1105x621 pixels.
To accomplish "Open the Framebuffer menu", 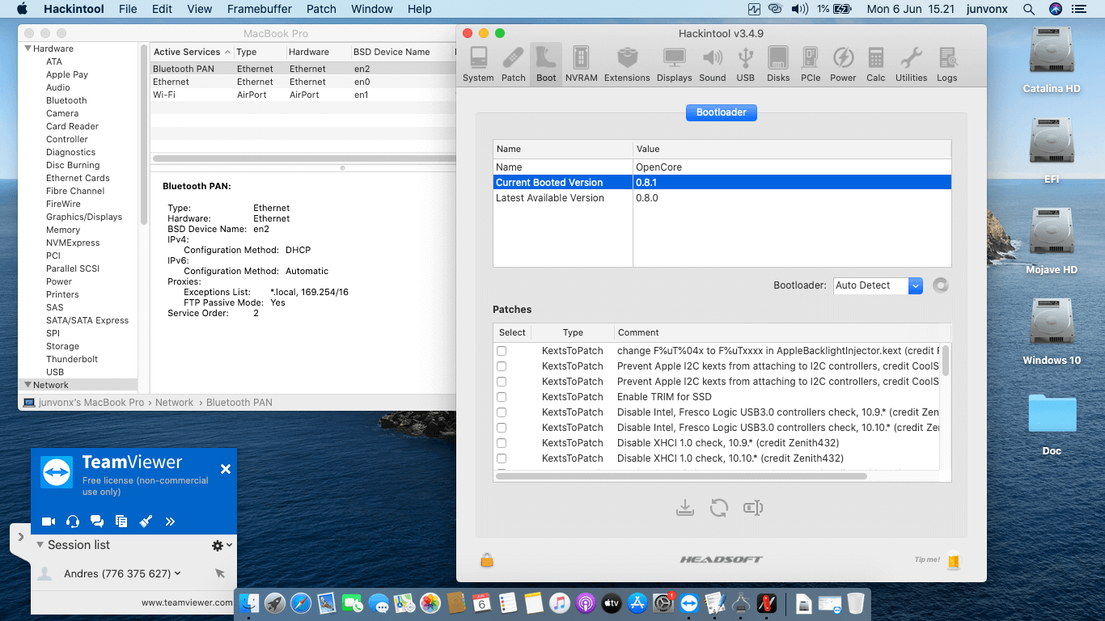I will pos(260,9).
